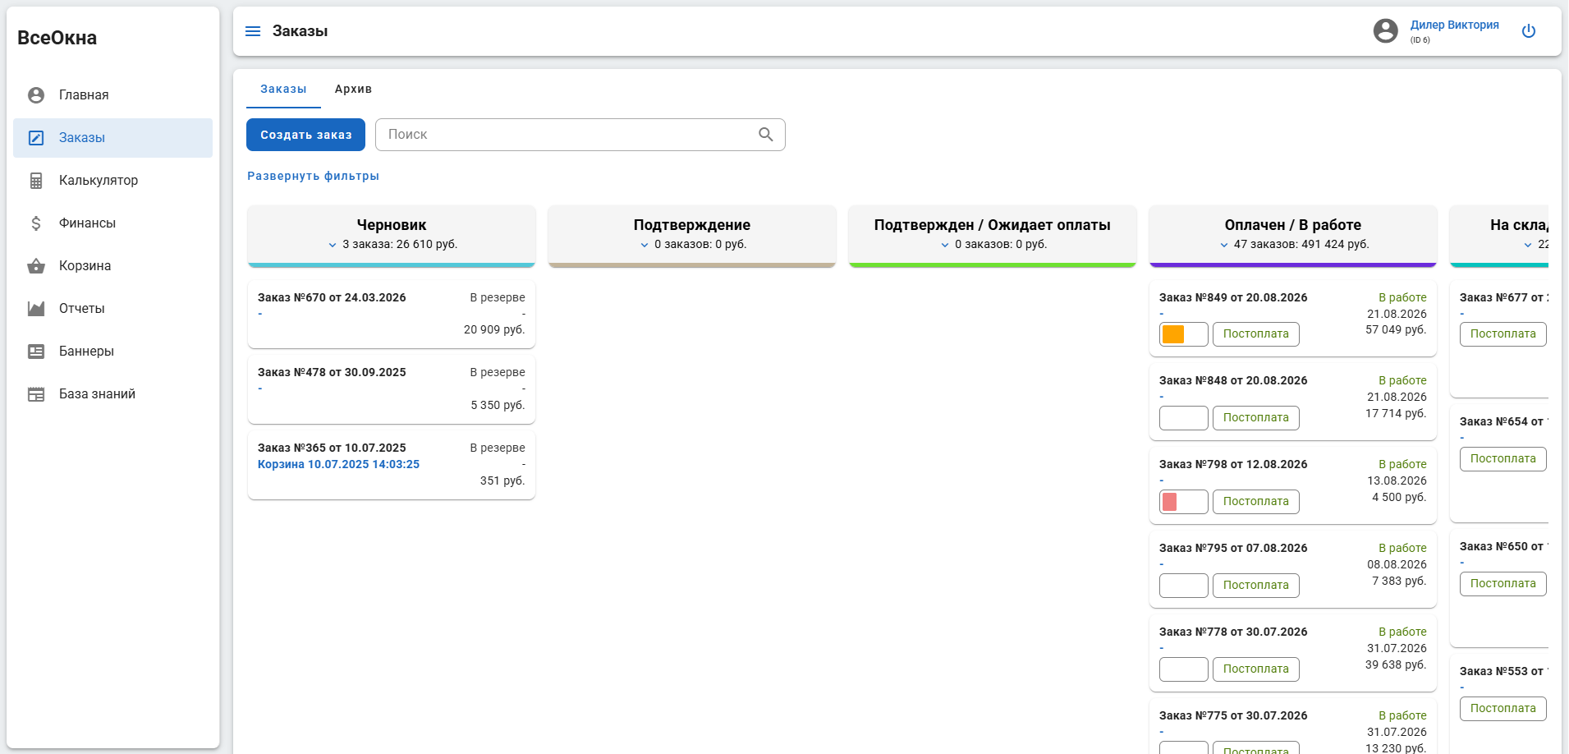Image resolution: width=1569 pixels, height=754 pixels.
Task: Expand the order filters panel
Action: pyautogui.click(x=313, y=177)
